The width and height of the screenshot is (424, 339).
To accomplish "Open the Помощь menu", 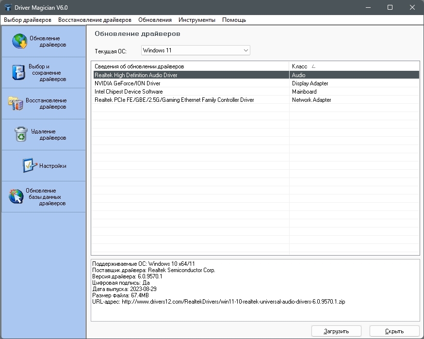I will (x=234, y=20).
